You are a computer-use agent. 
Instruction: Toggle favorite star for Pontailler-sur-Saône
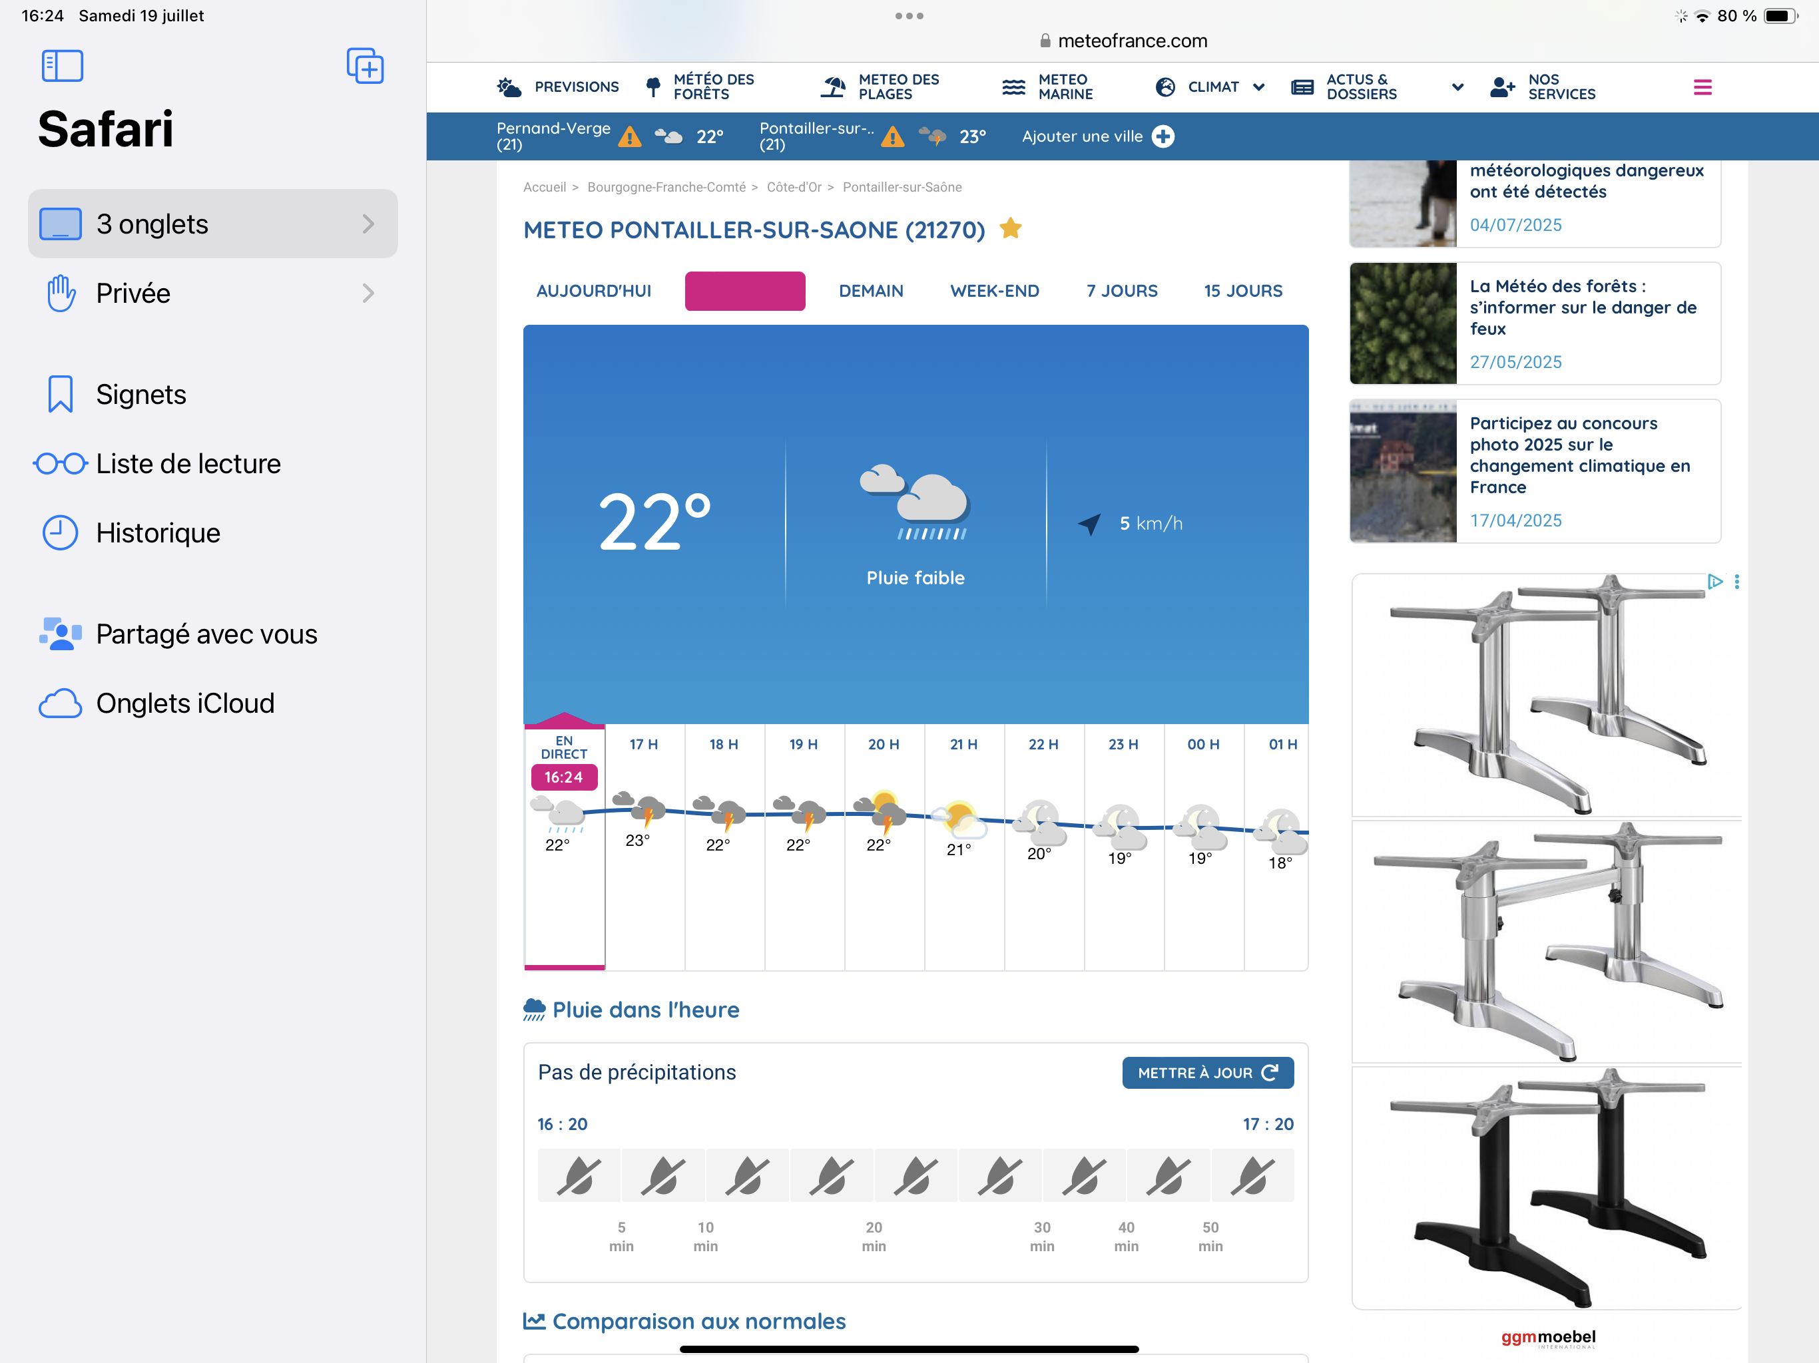1011,228
